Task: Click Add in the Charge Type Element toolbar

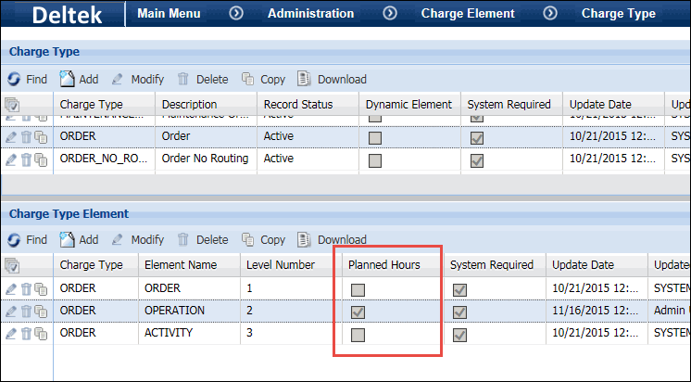Action: (79, 239)
